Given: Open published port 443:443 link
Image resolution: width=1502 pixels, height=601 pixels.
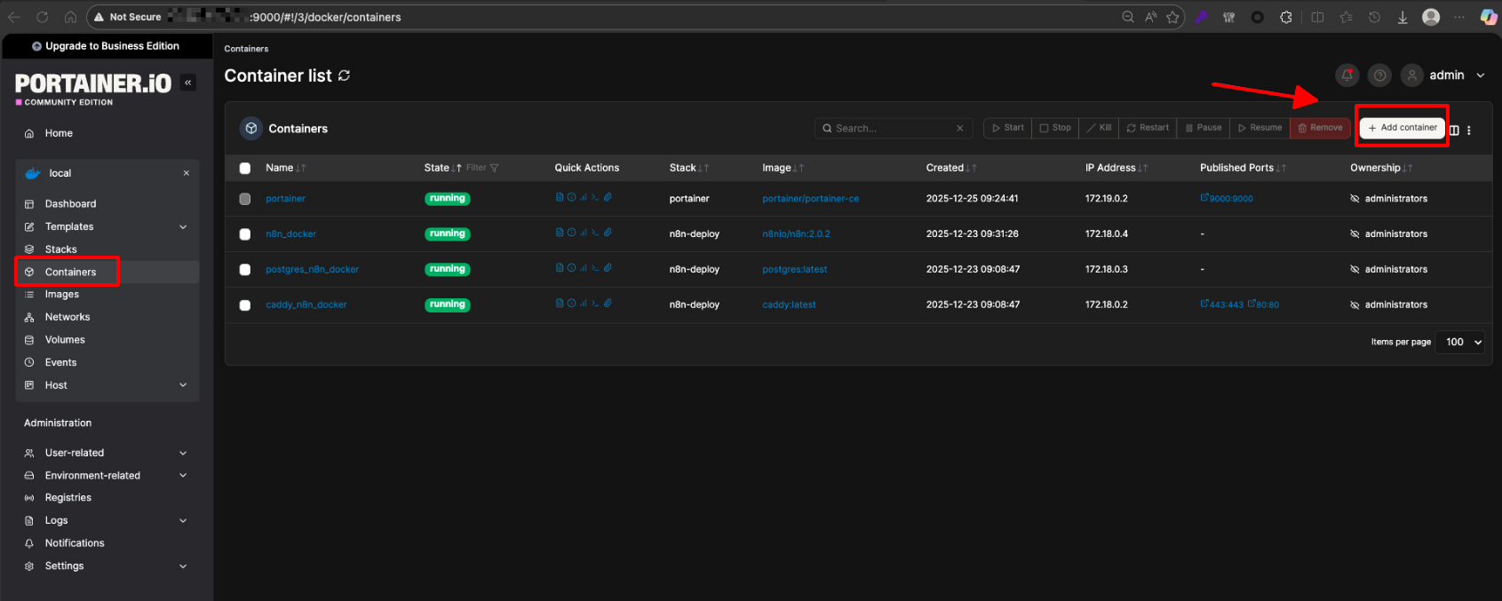Looking at the screenshot, I should pos(1222,304).
